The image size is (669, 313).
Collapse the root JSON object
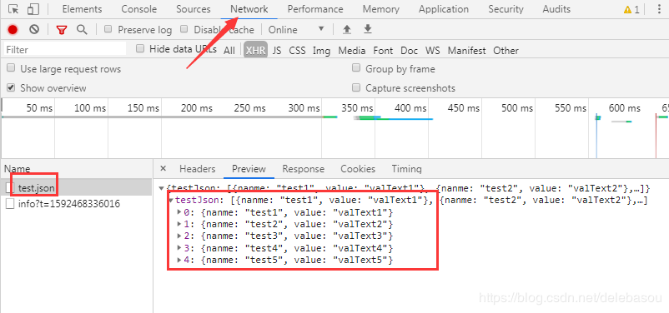click(161, 188)
